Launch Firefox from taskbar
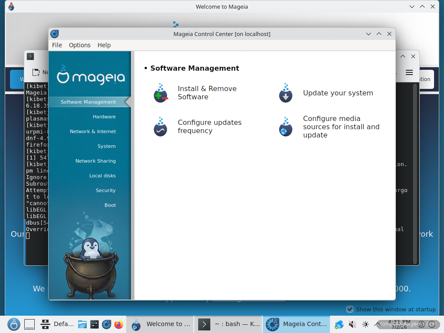 pyautogui.click(x=119, y=324)
